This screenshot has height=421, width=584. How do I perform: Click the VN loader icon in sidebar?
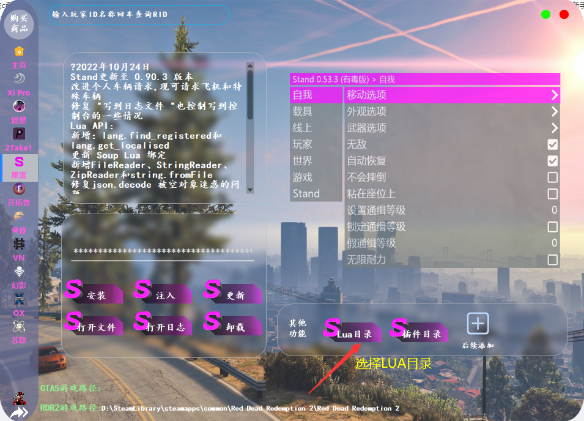19,250
